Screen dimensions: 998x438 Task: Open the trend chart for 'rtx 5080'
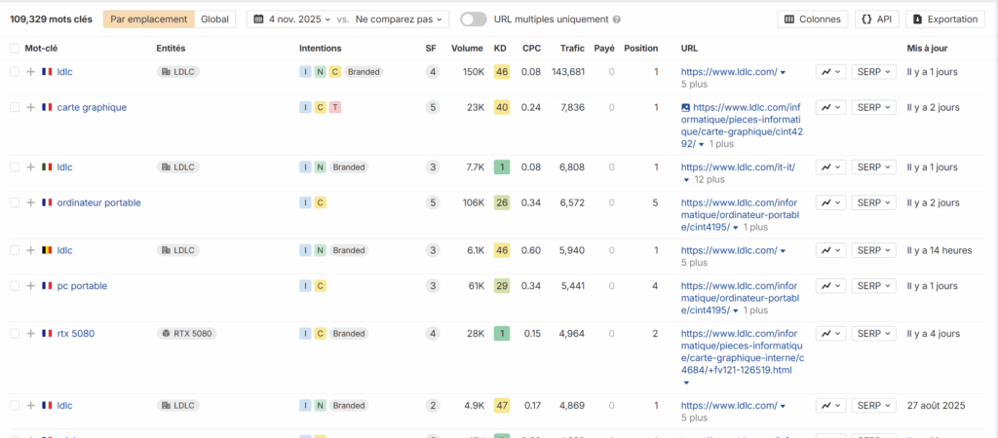click(x=830, y=333)
